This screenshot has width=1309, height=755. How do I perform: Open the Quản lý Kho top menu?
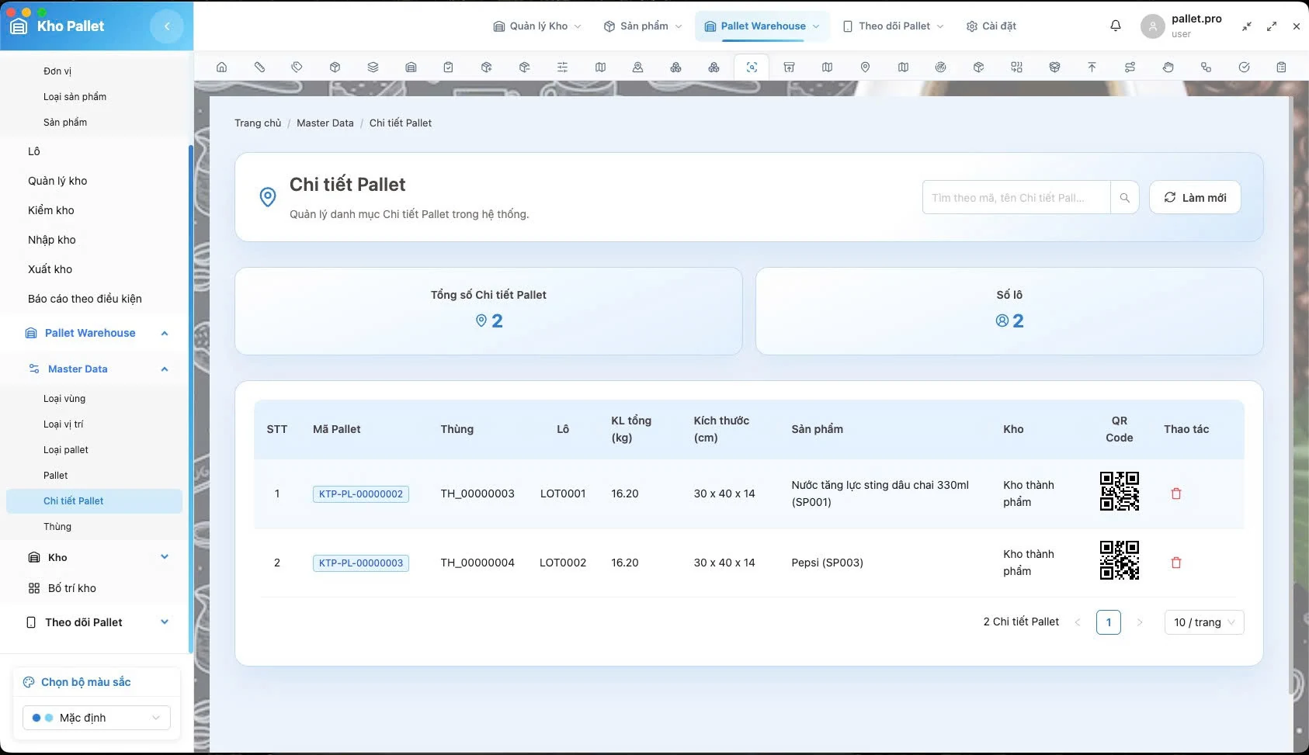pos(537,26)
